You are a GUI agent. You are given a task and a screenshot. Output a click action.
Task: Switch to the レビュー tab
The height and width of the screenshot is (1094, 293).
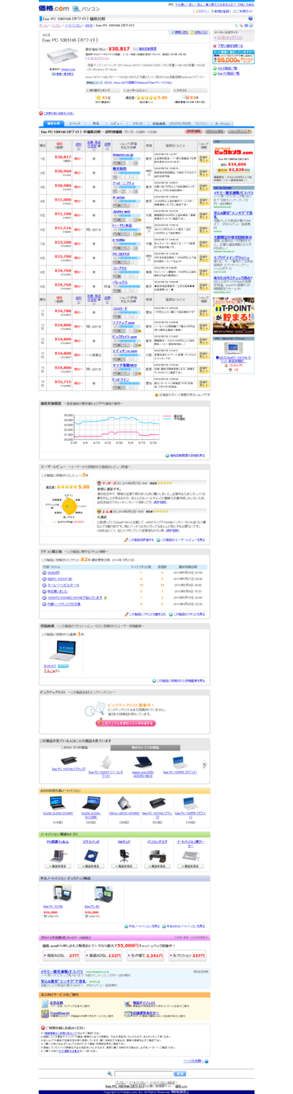coord(115,124)
